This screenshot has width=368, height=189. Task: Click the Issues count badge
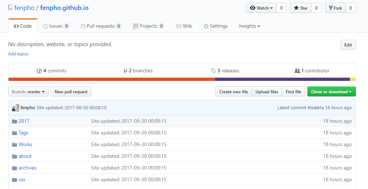(x=67, y=26)
